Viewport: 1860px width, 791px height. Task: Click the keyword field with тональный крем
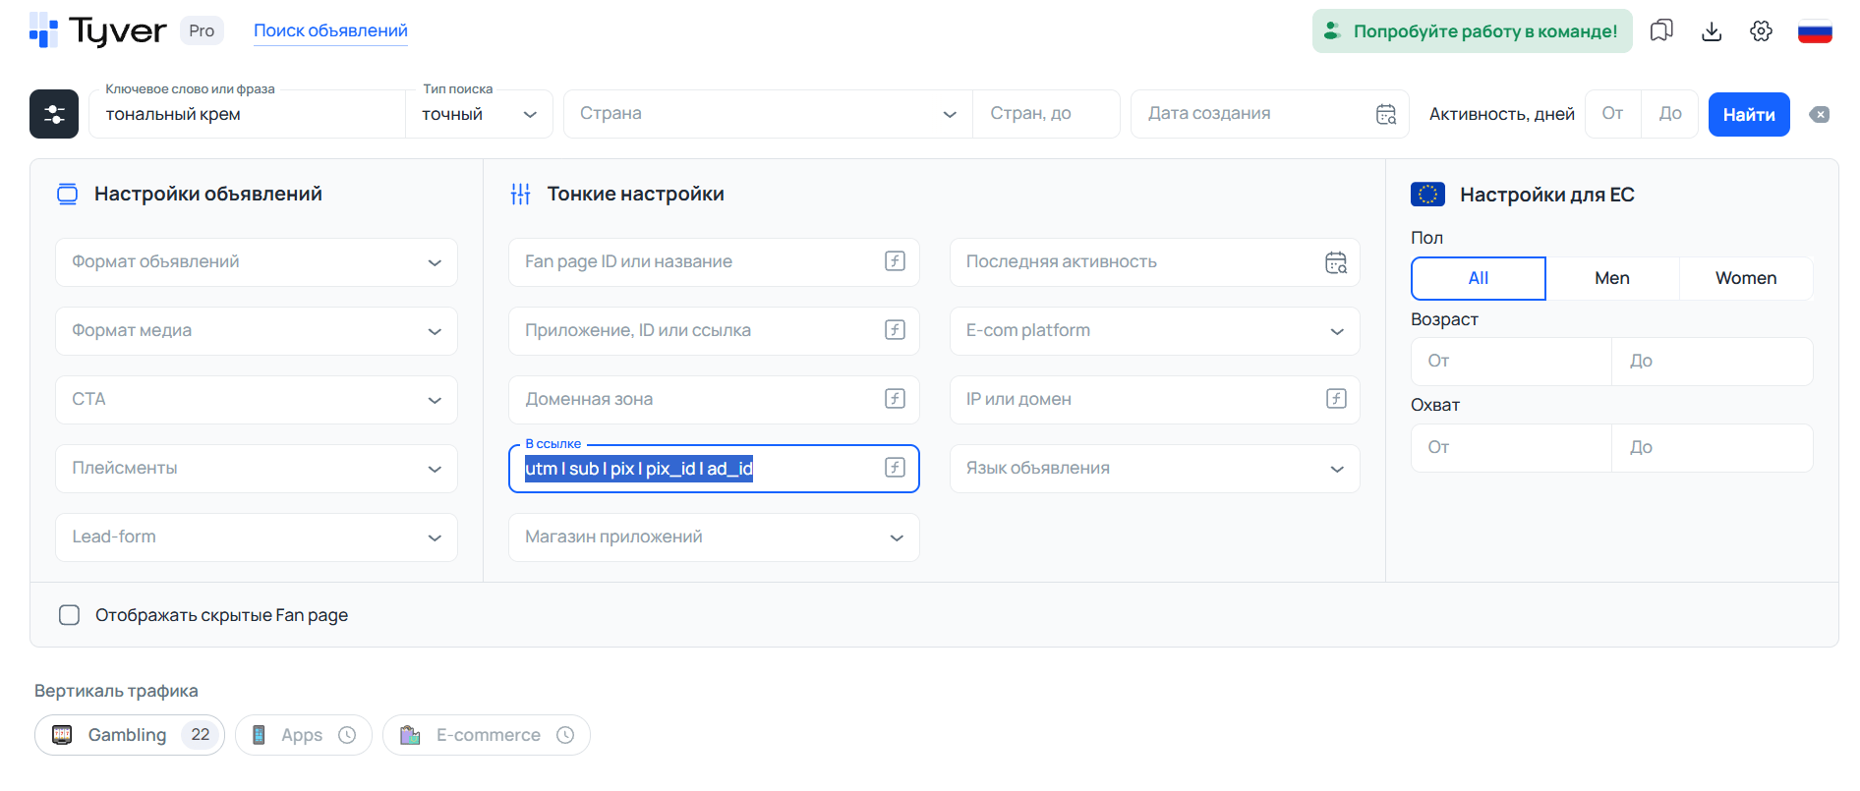tap(247, 114)
